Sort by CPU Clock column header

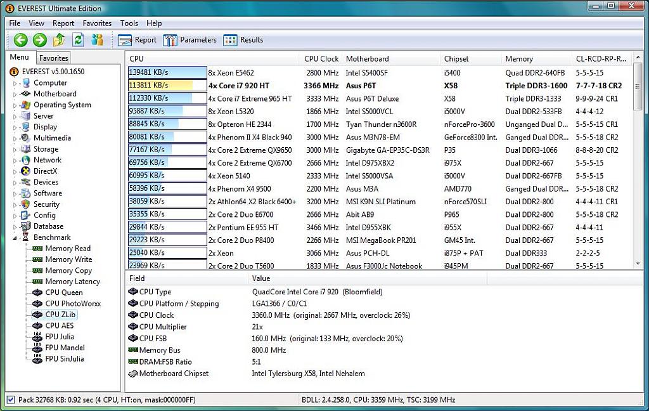coord(321,59)
